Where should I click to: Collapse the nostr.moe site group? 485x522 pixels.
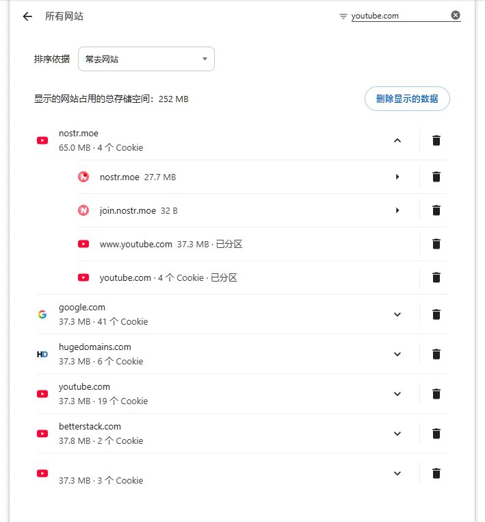[397, 140]
